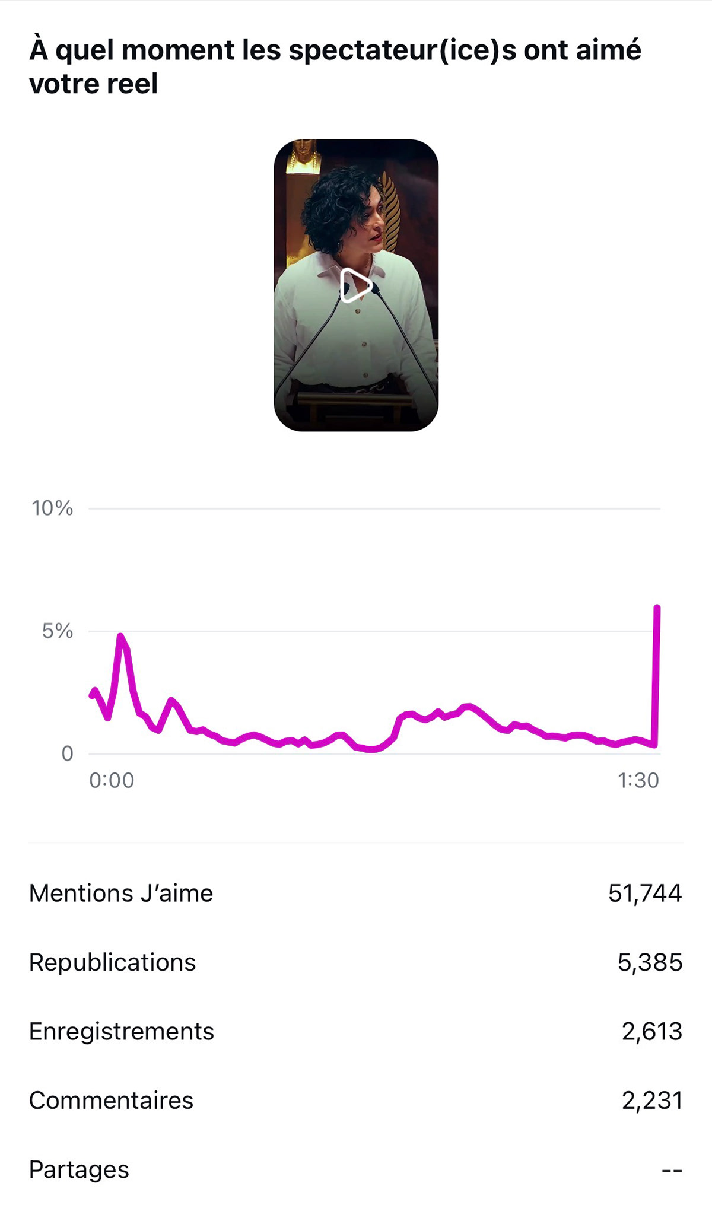
Task: Click the 5% axis label
Action: 57,631
